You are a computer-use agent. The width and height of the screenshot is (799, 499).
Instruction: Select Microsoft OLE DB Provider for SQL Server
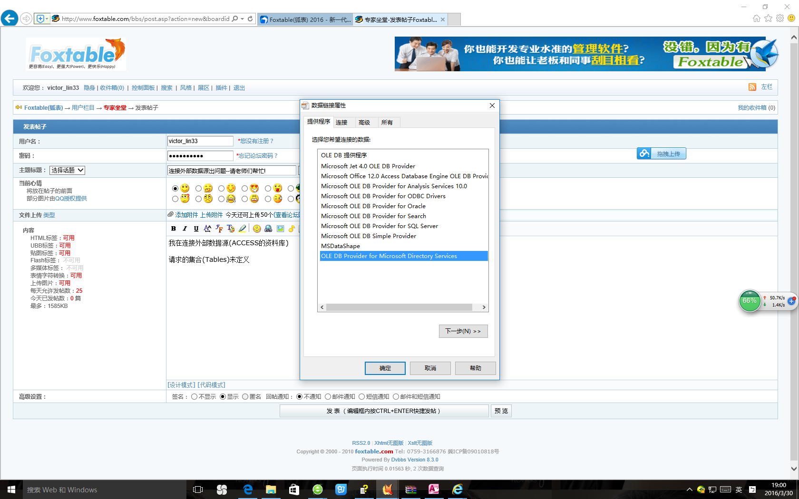[380, 226]
